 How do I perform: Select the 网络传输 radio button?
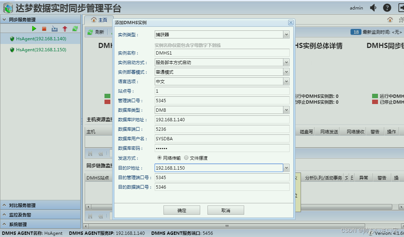[159, 158]
